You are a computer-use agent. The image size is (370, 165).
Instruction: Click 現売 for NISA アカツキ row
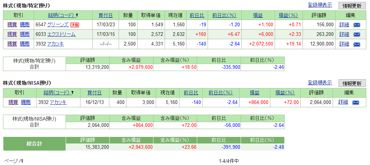(x=26, y=102)
